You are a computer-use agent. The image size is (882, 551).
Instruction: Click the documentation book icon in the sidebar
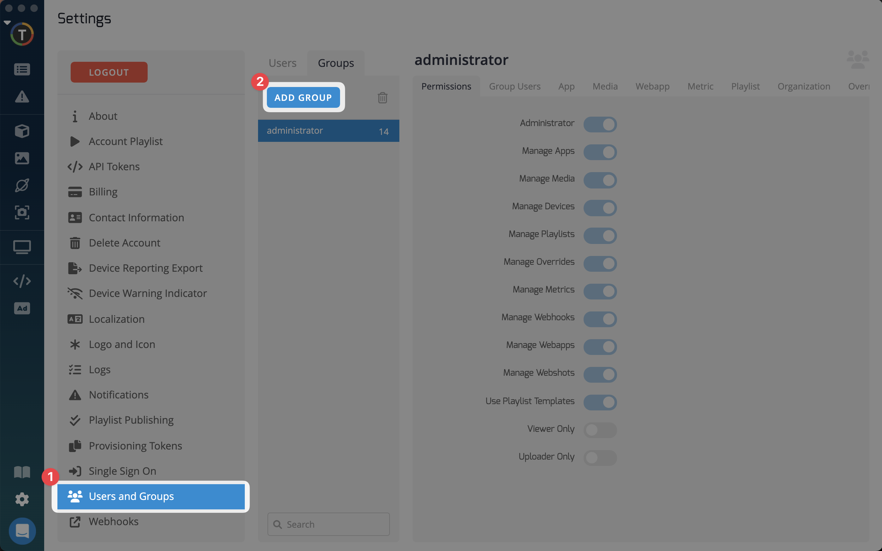[22, 472]
